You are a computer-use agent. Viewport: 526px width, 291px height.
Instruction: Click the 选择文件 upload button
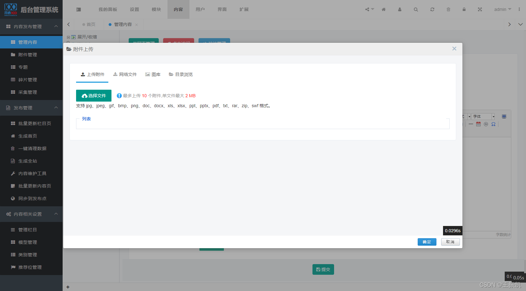94,96
